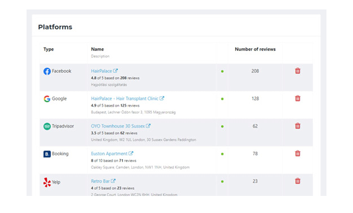
Task: Open the Retro Bar link
Action: coord(101,181)
